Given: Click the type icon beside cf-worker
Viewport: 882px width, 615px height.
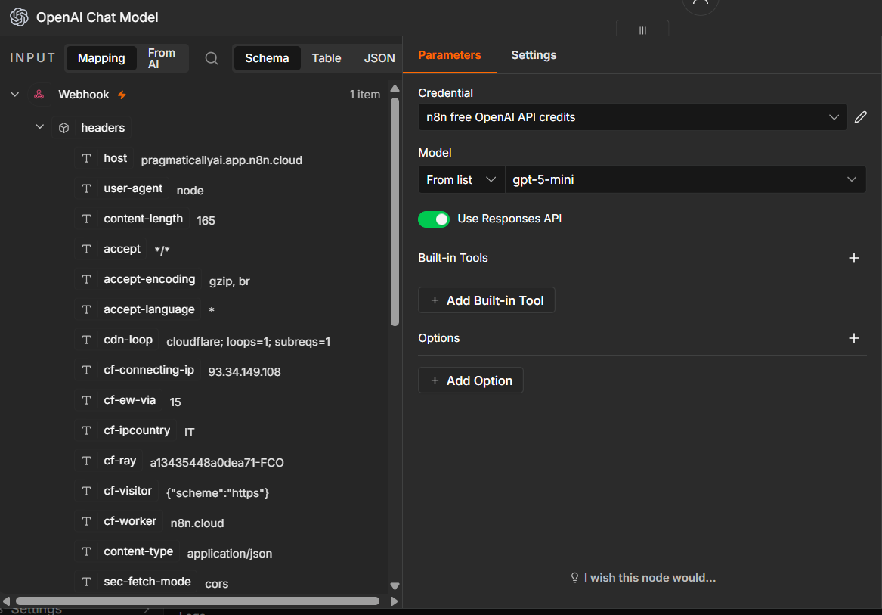Looking at the screenshot, I should [x=87, y=521].
